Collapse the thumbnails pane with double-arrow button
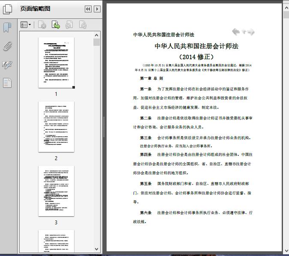 pyautogui.click(x=88, y=9)
